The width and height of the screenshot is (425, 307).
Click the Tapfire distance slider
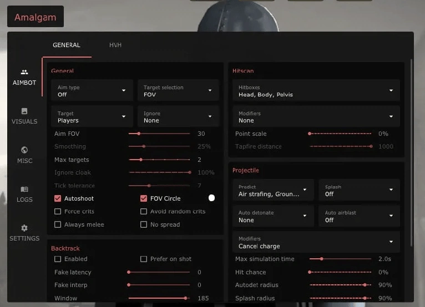point(340,146)
